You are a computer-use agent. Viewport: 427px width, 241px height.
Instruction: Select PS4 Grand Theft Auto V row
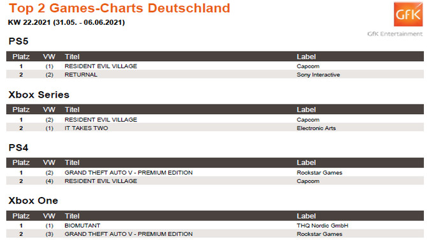215,173
